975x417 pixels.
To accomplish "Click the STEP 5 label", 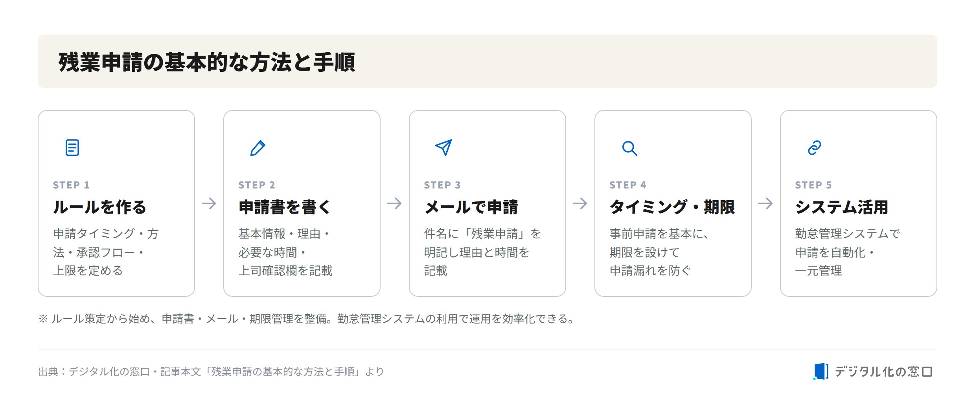I will click(813, 185).
